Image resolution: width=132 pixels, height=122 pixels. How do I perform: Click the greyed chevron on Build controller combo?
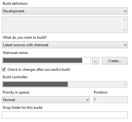[x=125, y=85]
